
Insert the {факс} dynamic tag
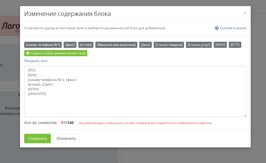point(70,45)
